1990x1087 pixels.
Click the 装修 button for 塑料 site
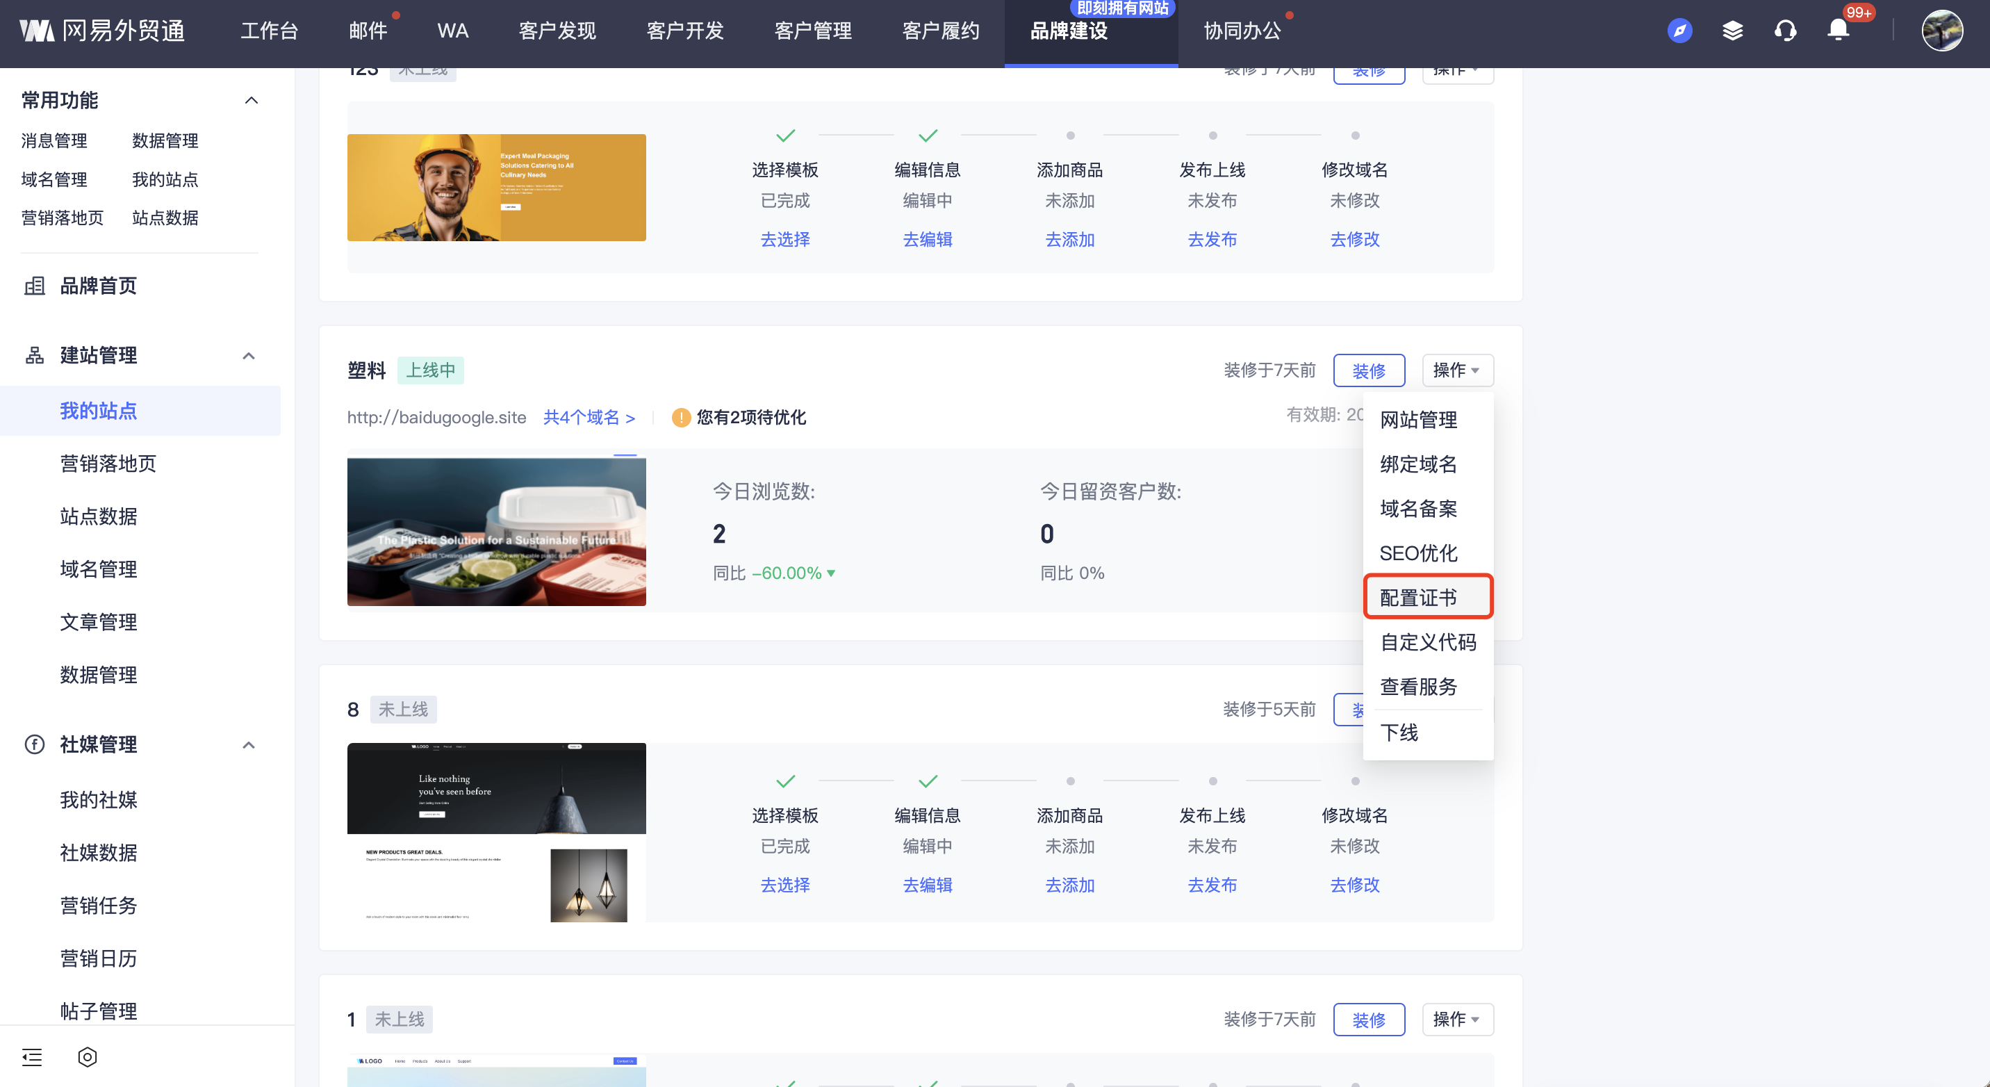1368,371
